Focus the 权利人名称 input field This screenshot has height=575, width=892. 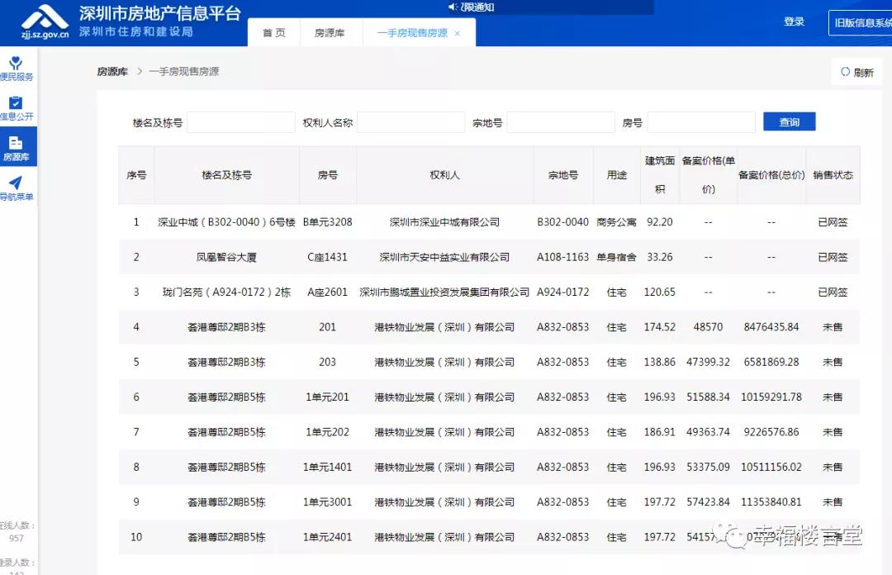coord(410,122)
